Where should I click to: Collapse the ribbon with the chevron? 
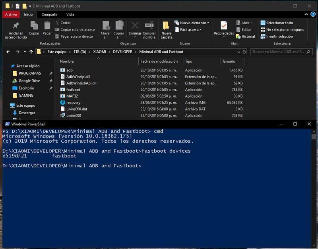[306, 14]
